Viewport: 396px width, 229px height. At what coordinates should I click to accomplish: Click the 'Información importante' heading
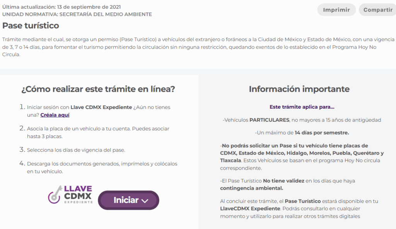point(299,89)
